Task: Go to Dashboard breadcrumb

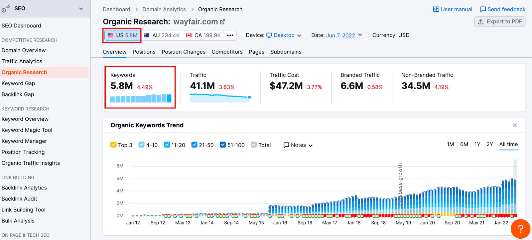Action: pos(116,9)
